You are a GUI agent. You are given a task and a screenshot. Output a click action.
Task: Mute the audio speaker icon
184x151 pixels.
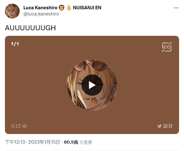click(x=25, y=126)
